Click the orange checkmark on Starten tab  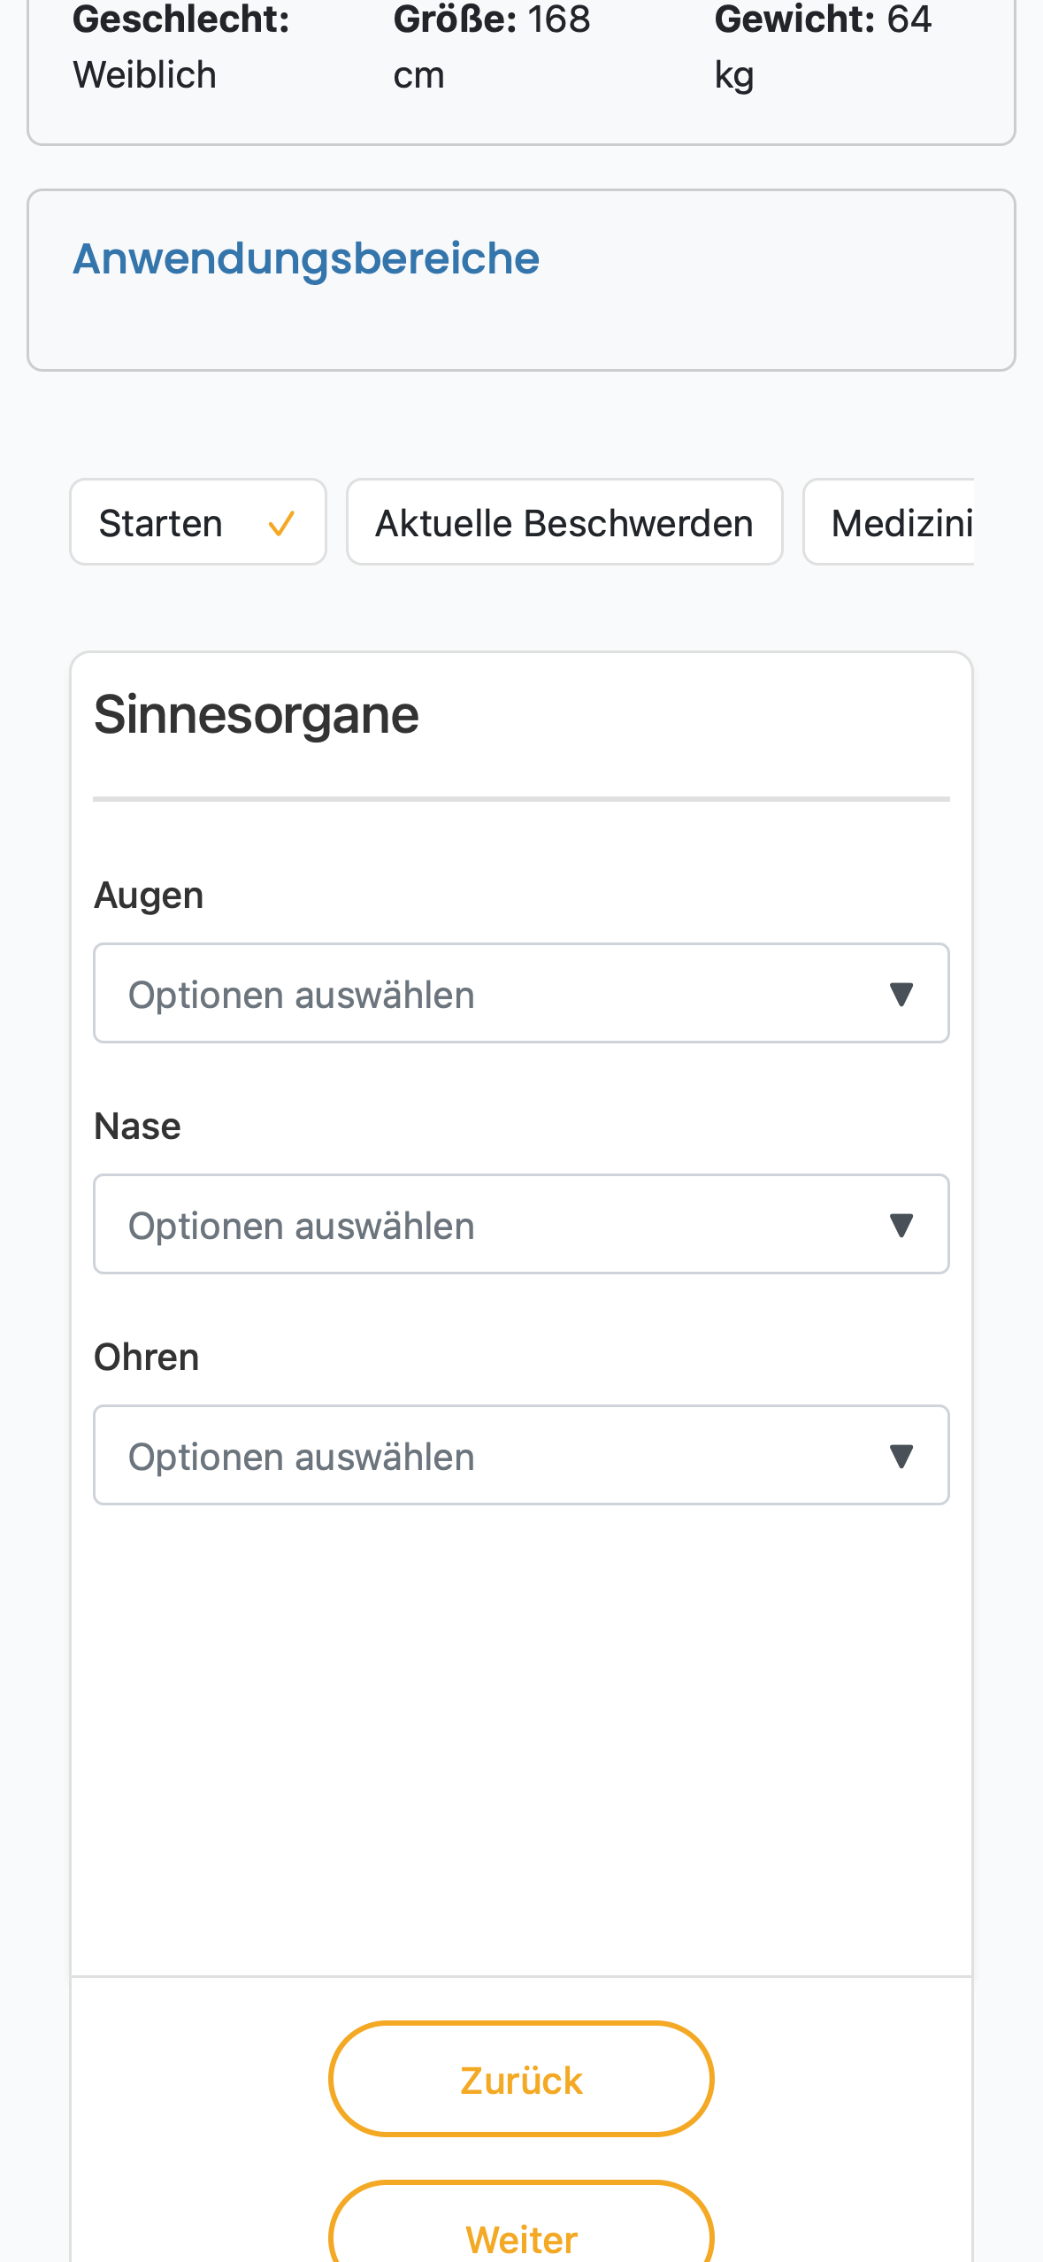[x=281, y=524]
